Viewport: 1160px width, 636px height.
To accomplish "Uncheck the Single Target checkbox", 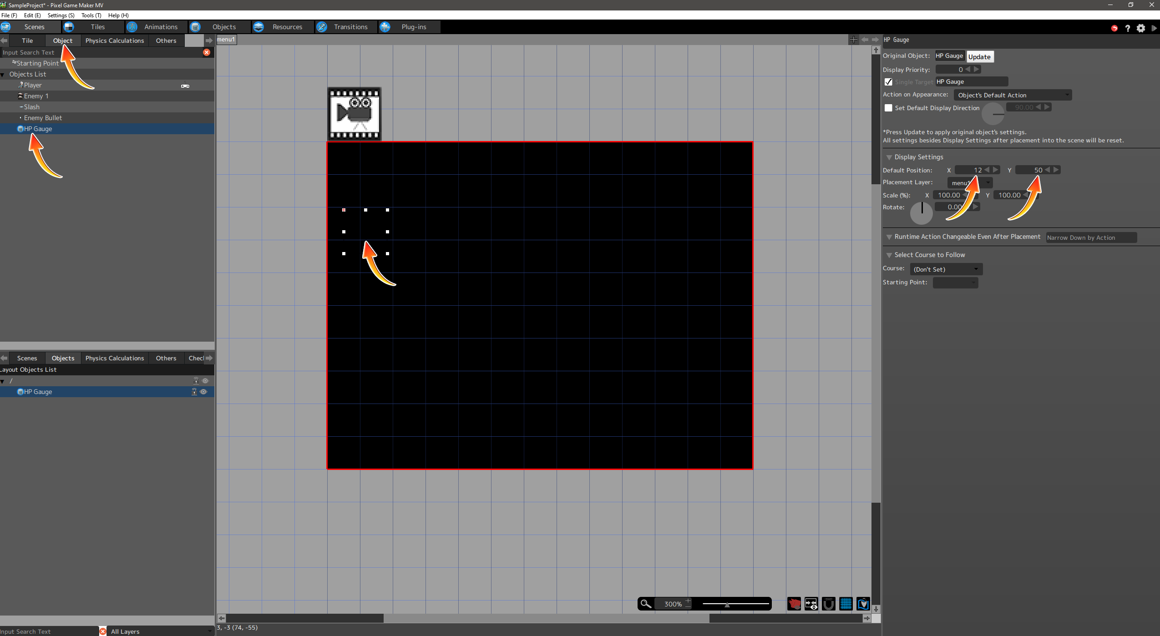I will pos(888,82).
